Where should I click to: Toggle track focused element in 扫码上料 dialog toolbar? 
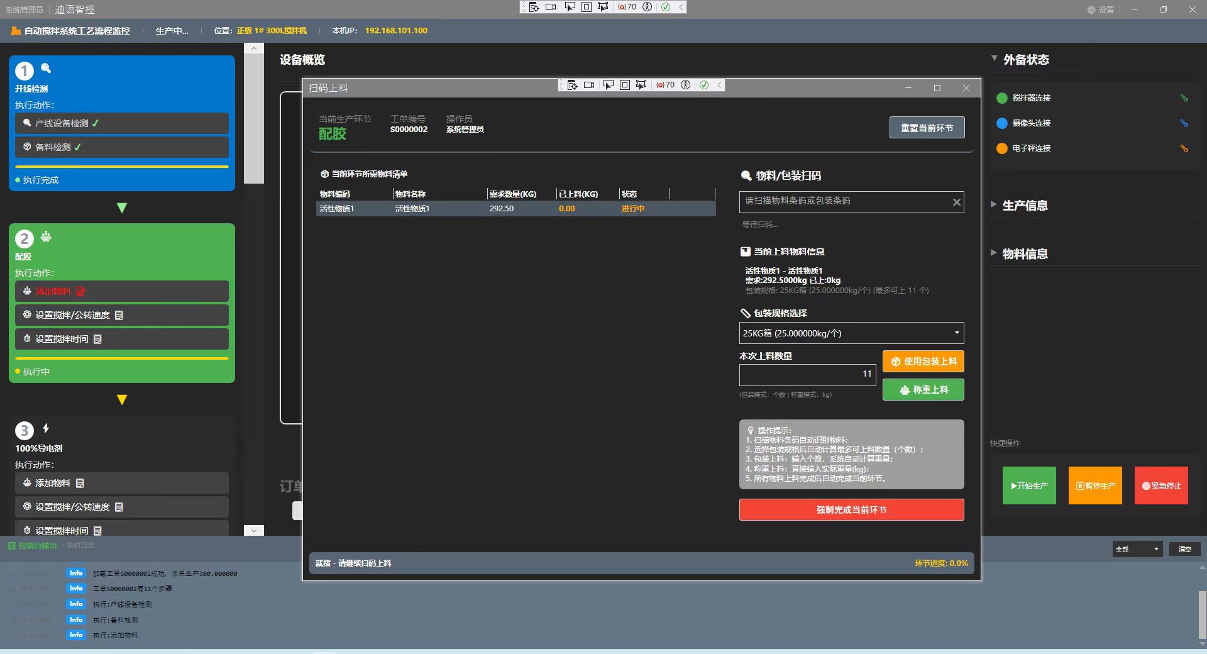point(641,85)
